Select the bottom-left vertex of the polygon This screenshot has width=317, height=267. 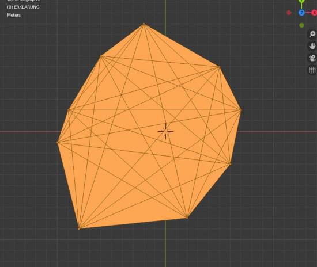coord(80,228)
